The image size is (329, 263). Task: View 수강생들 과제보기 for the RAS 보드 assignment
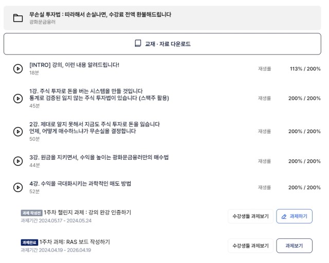click(250, 246)
